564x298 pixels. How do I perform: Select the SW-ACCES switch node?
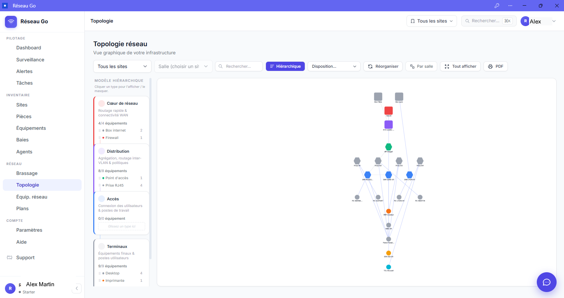368,175
